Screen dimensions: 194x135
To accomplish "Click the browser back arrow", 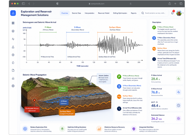I will pyautogui.click(x=29, y=3).
